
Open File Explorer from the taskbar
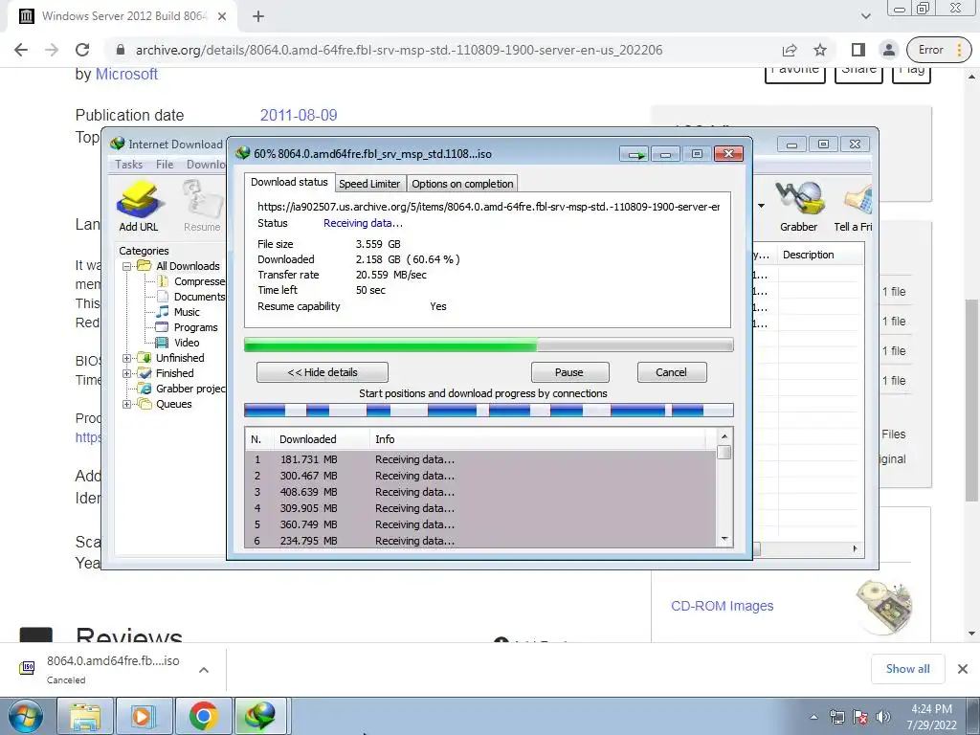tap(85, 716)
